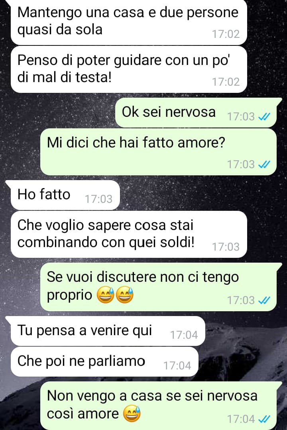Select the 'Tu pensa a venire qui' message
Image resolution: width=287 pixels, height=430 pixels.
[x=106, y=331]
